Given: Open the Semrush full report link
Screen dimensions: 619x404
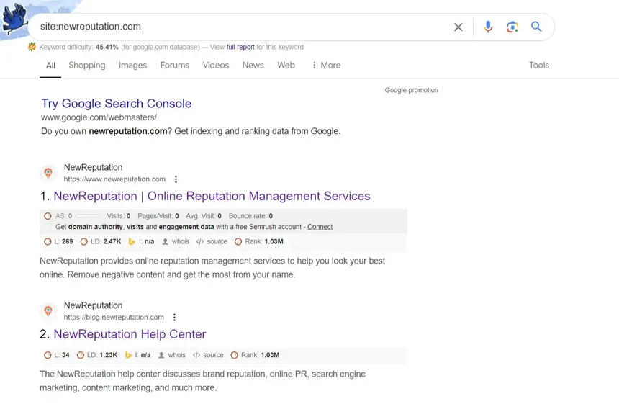Looking at the screenshot, I should point(240,47).
